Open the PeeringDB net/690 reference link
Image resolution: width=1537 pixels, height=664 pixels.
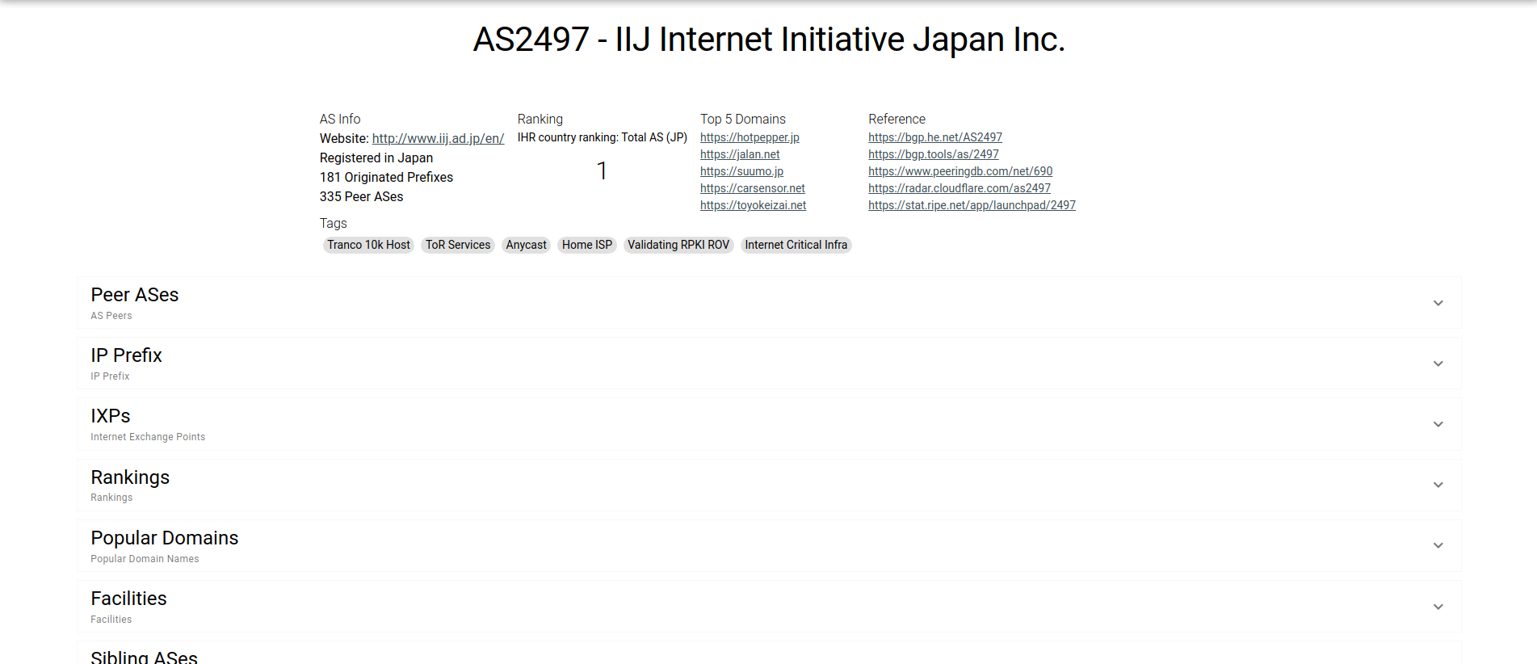[x=960, y=171]
